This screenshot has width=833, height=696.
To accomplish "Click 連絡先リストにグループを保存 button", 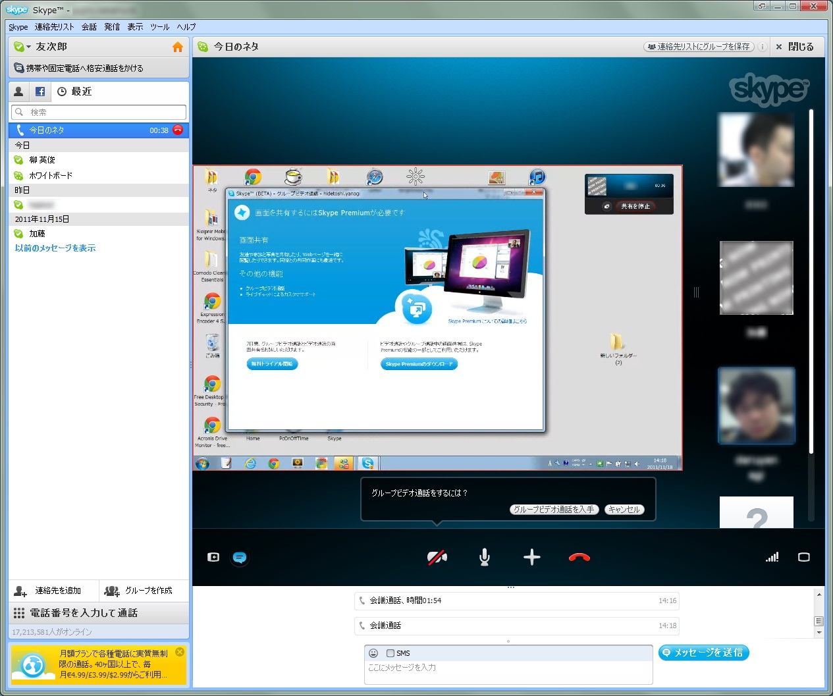I will click(699, 47).
